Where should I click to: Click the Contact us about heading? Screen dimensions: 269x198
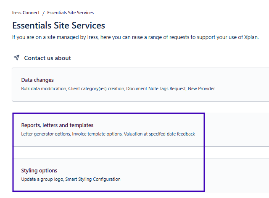47,58
